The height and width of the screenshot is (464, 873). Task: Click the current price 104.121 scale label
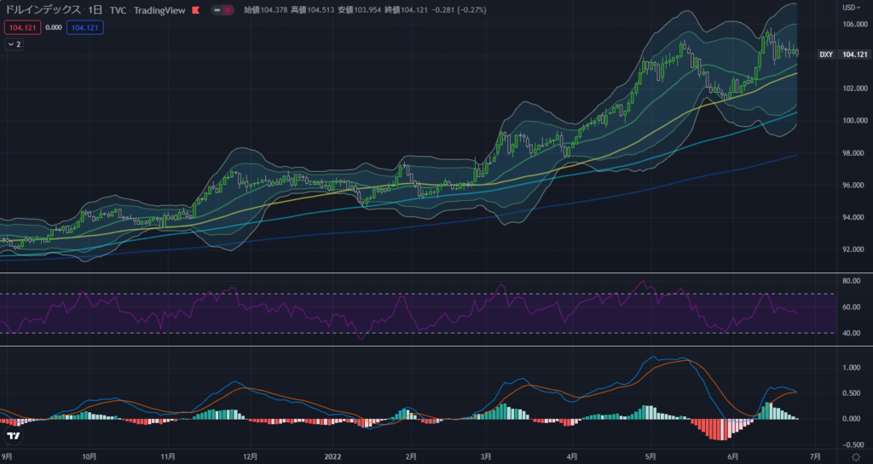pos(854,54)
